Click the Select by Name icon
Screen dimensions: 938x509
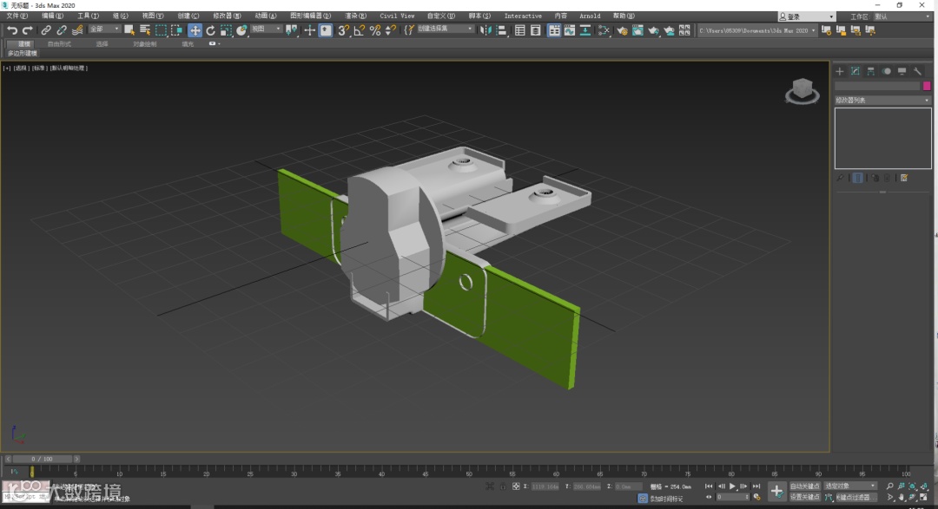point(145,30)
